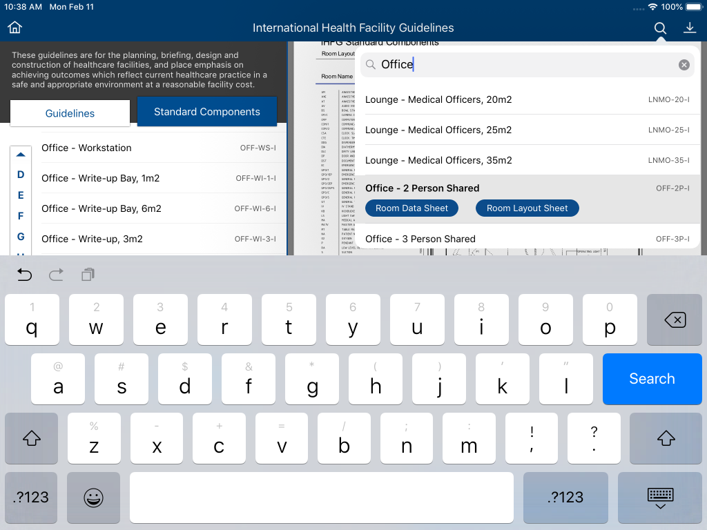707x530 pixels.
Task: Dismiss the keyboard with hide-keyboard key
Action: [660, 498]
